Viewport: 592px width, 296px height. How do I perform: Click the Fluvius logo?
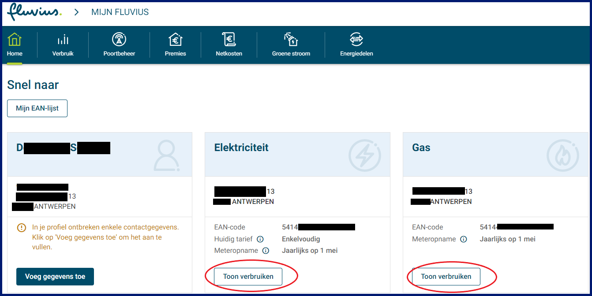pyautogui.click(x=34, y=12)
